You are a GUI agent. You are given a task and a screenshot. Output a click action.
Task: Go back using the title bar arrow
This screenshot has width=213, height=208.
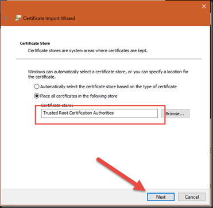pyautogui.click(x=6, y=18)
